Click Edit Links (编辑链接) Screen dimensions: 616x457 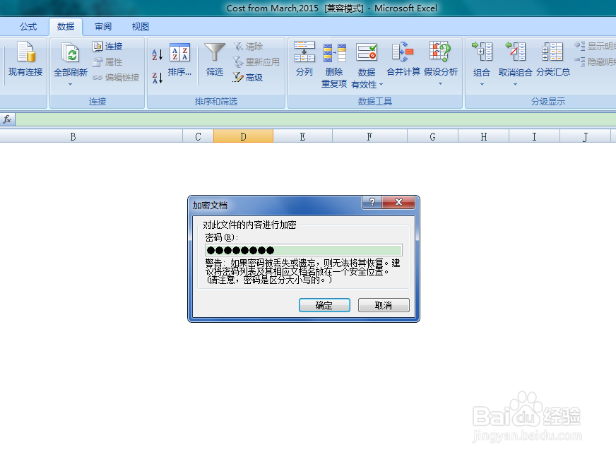(x=116, y=78)
